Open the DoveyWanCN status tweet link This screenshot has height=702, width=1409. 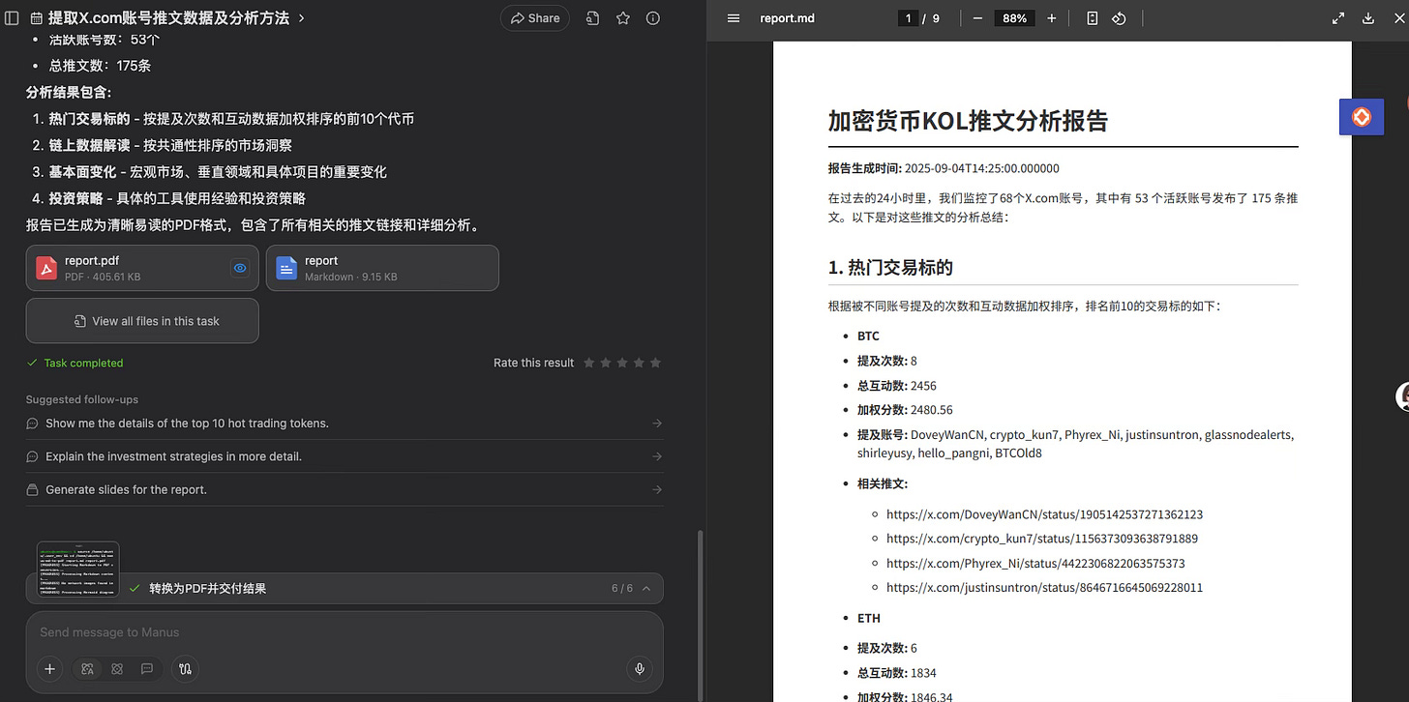1044,514
